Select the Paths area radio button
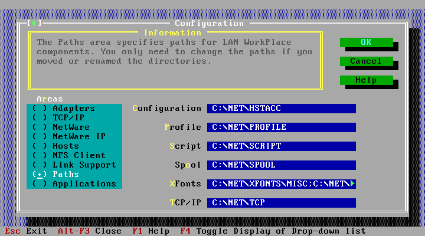This screenshot has height=236, width=425. point(55,175)
